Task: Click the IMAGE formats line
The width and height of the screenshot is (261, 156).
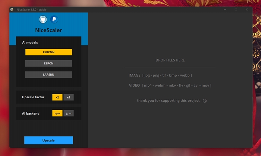Action: 160,75
